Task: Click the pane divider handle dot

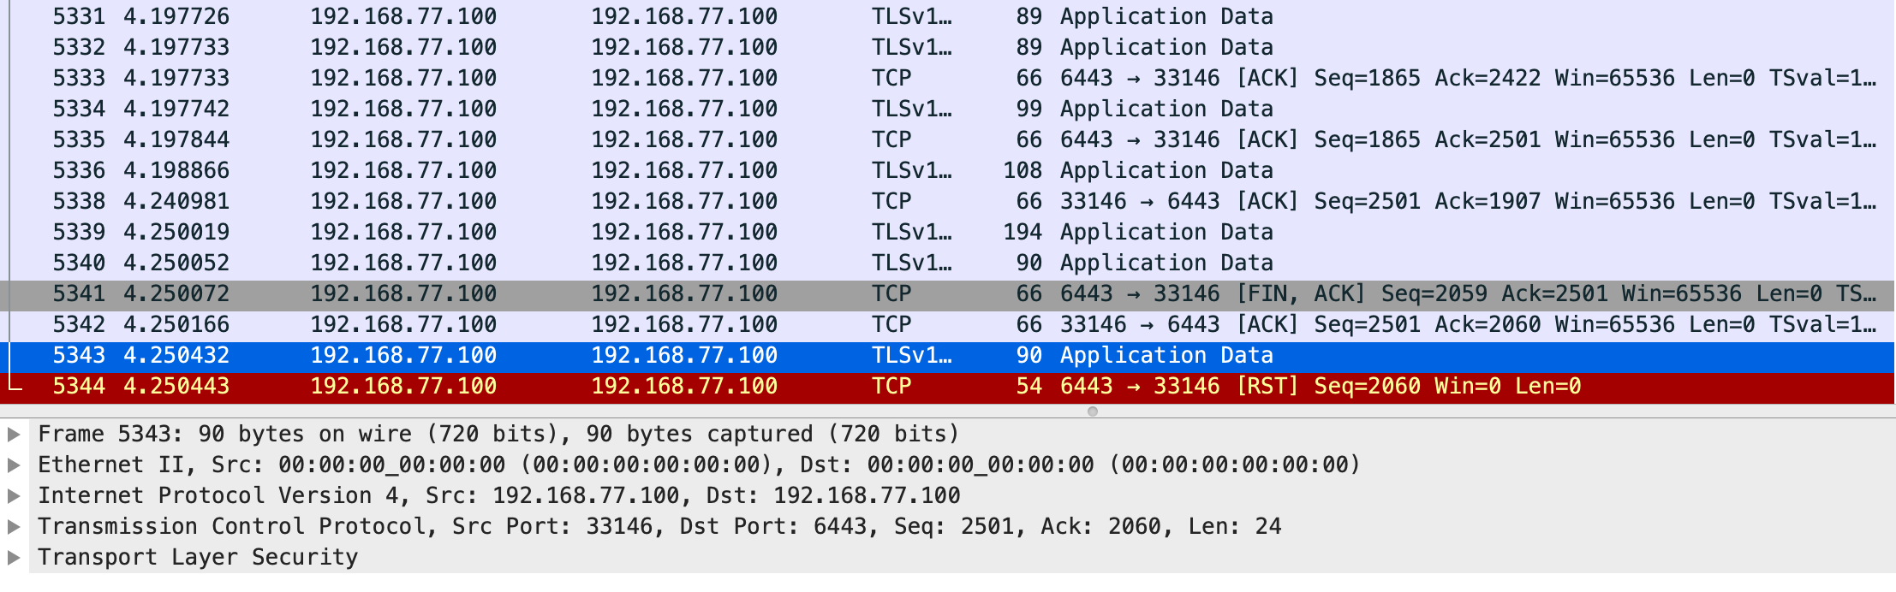Action: tap(1092, 411)
